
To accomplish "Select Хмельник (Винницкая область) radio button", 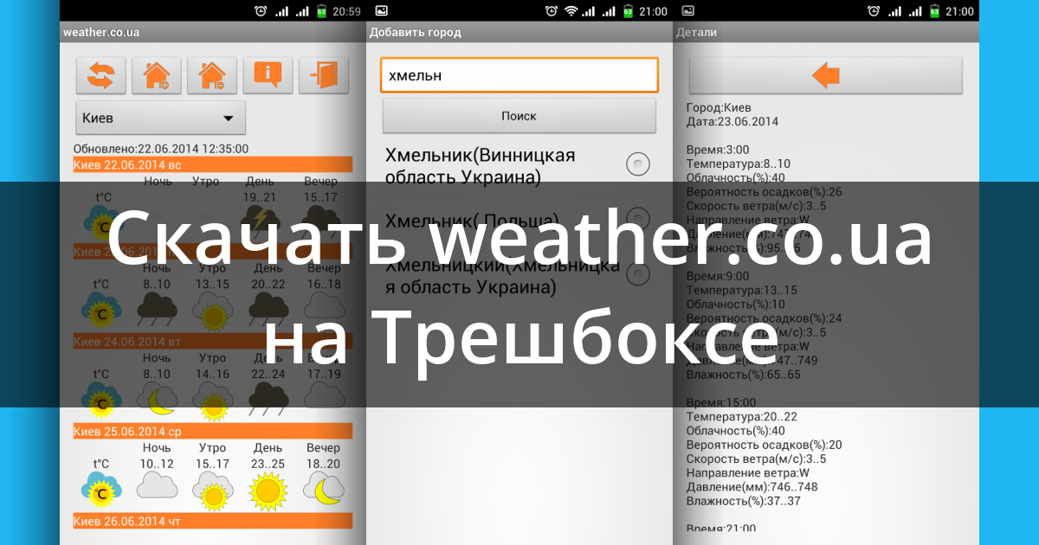I will point(638,163).
